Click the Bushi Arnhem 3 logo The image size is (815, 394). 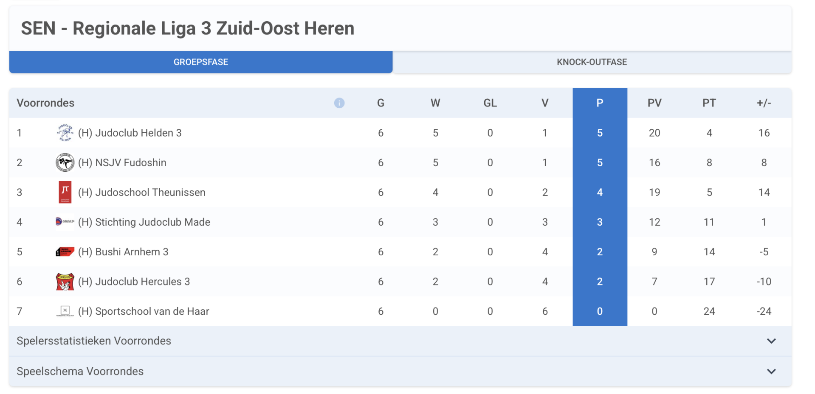65,251
